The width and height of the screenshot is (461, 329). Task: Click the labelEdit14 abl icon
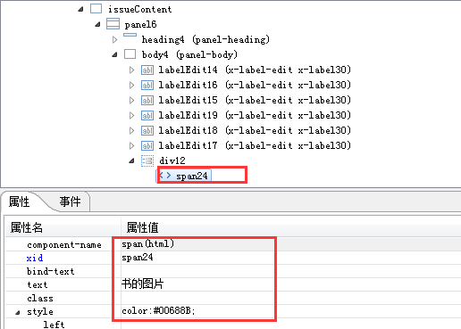147,70
